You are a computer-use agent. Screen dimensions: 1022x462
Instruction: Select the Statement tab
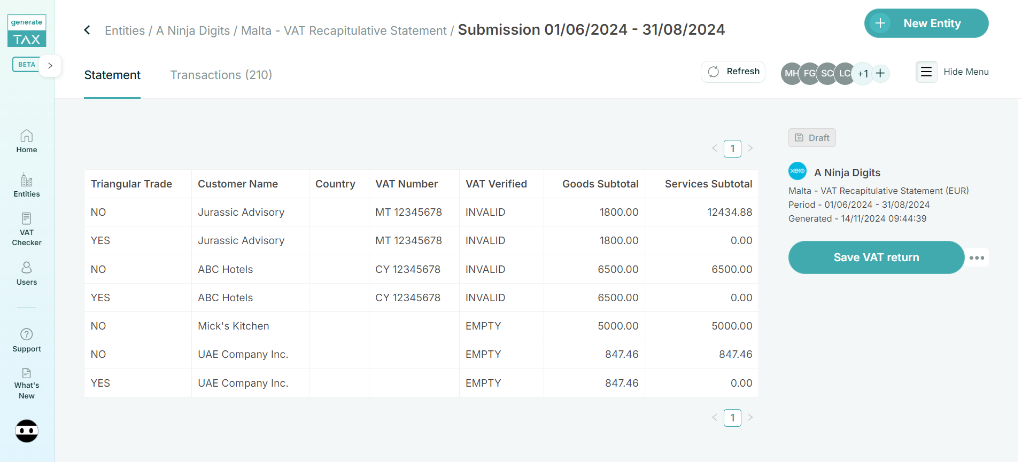click(112, 75)
